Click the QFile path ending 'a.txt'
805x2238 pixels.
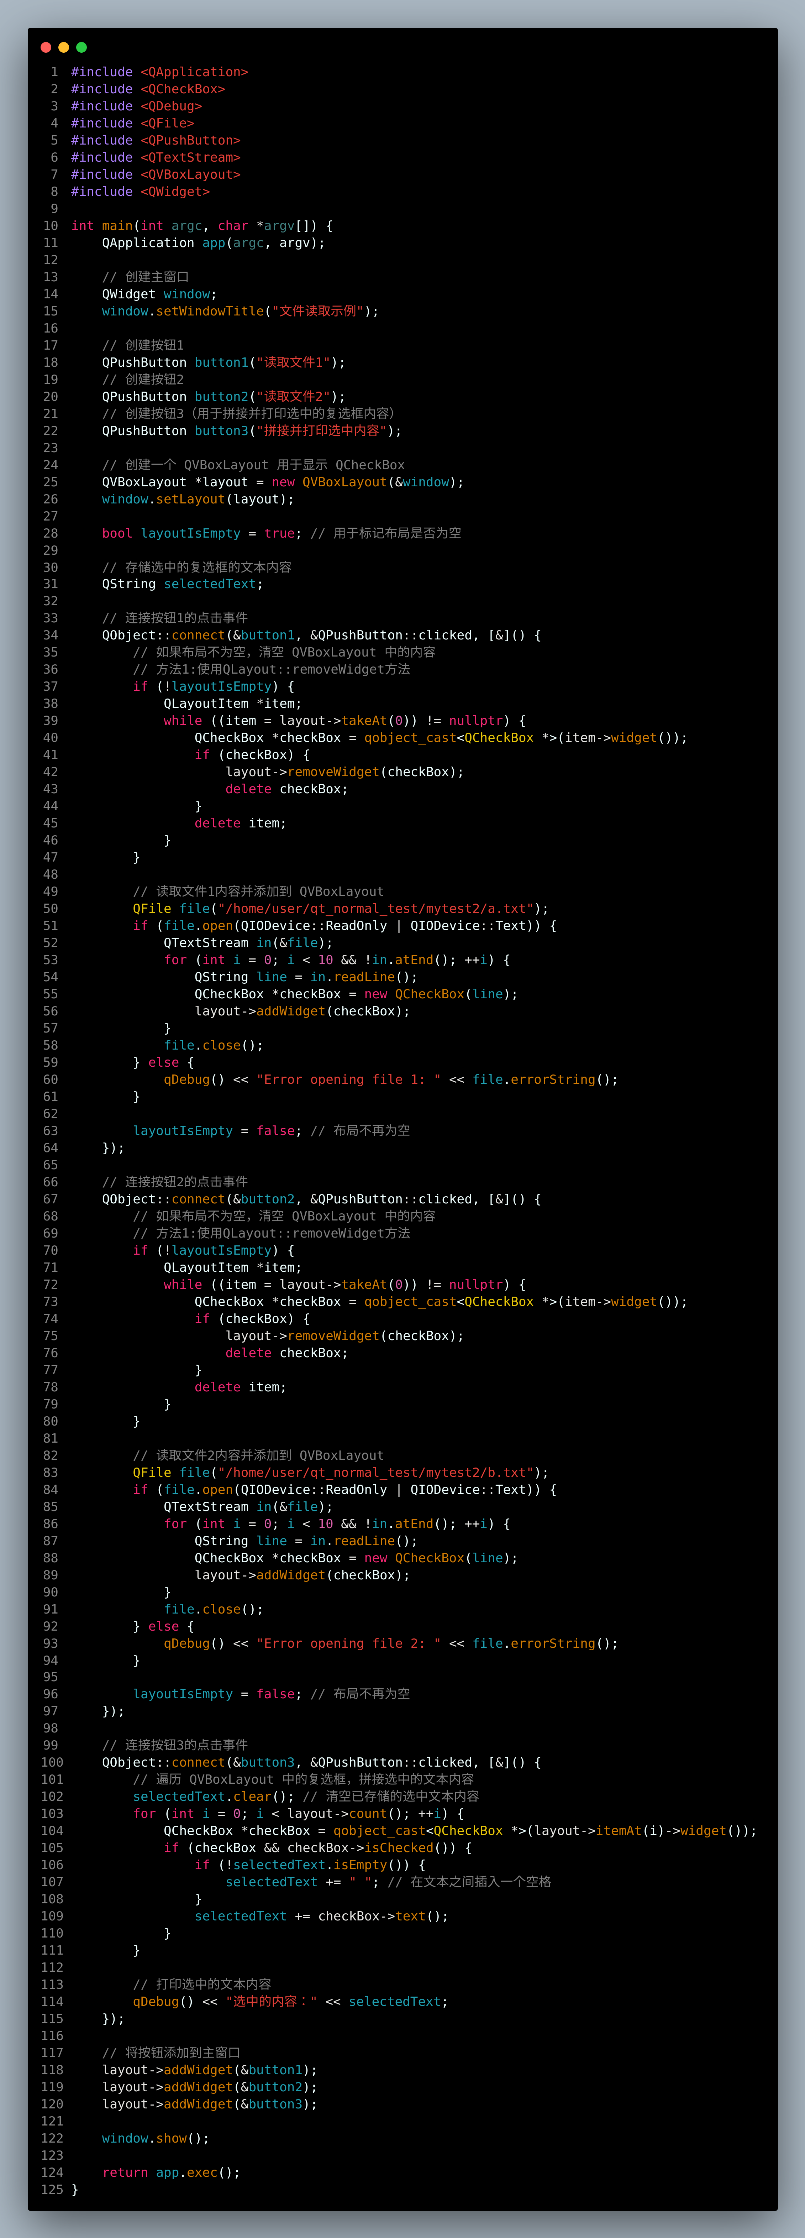(x=341, y=909)
